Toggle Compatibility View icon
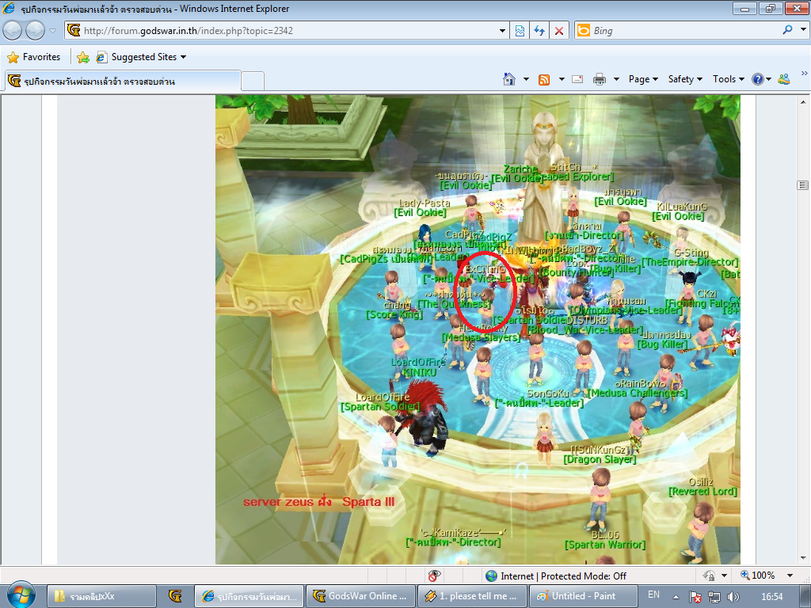This screenshot has width=811, height=608. pyautogui.click(x=520, y=31)
